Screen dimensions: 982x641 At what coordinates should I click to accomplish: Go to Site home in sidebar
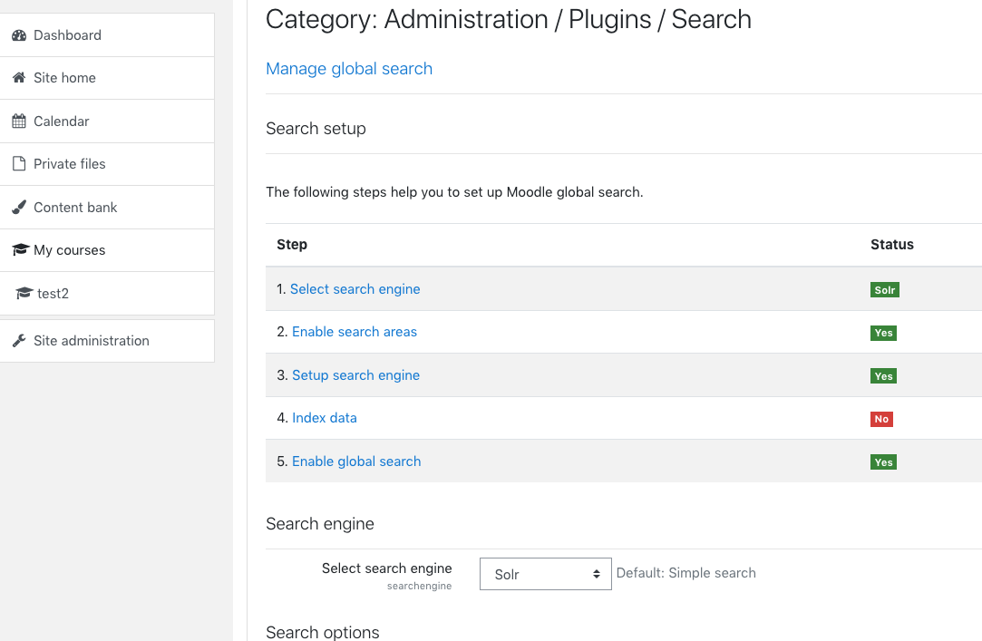[107, 78]
